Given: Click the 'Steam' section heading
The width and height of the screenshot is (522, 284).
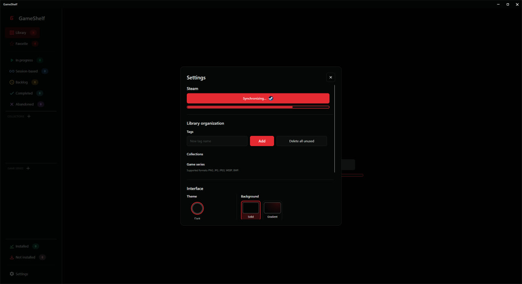Looking at the screenshot, I should click(192, 89).
